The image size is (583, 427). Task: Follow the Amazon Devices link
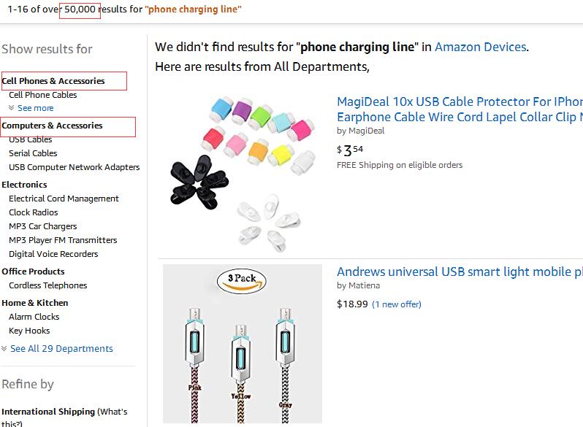[x=480, y=47]
